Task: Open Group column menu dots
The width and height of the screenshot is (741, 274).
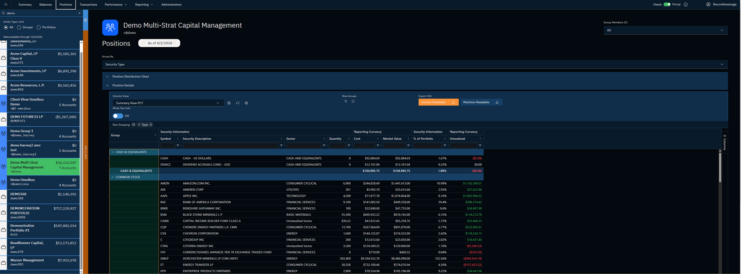Action: (155, 135)
